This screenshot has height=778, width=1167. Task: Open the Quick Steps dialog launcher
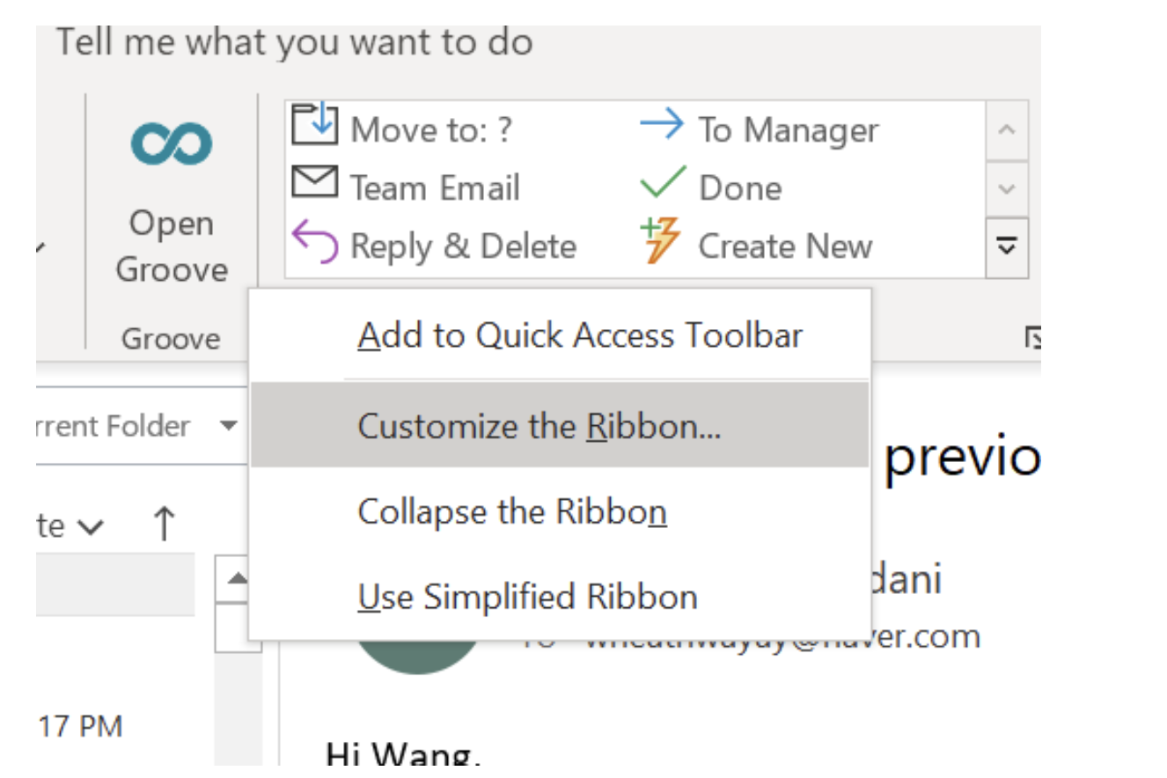(x=1035, y=337)
